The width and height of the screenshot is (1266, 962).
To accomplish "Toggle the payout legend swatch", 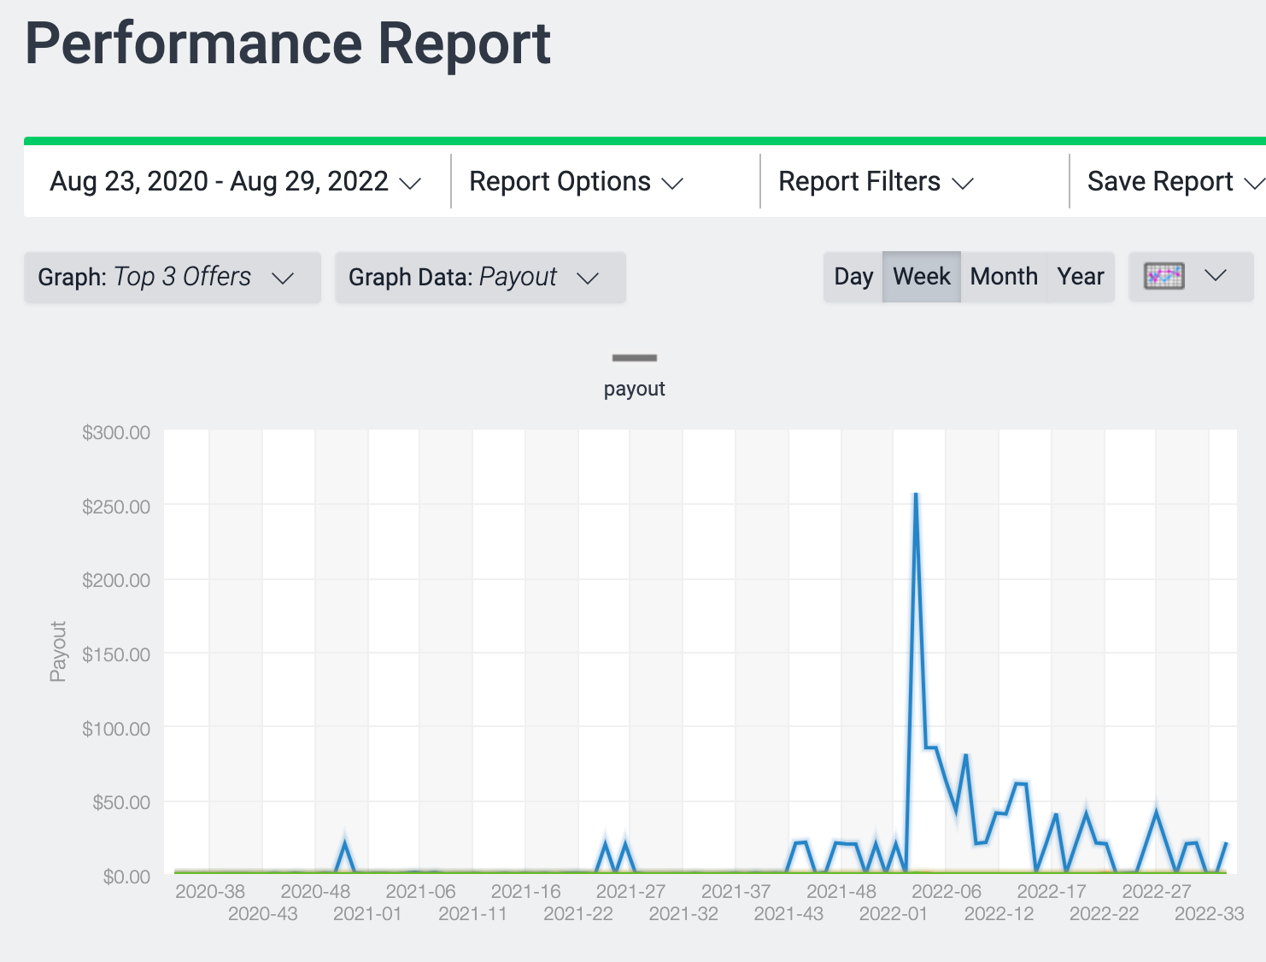I will (x=634, y=358).
